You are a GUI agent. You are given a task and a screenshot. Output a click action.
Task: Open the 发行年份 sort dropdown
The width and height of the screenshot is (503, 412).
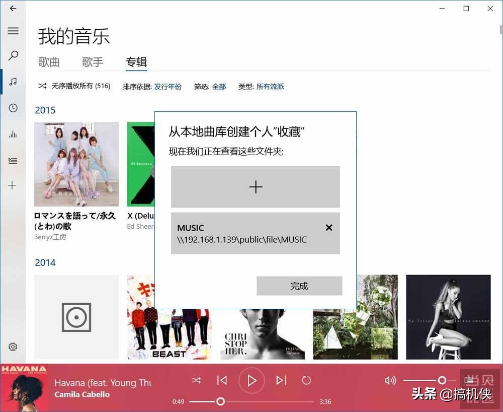tap(168, 86)
